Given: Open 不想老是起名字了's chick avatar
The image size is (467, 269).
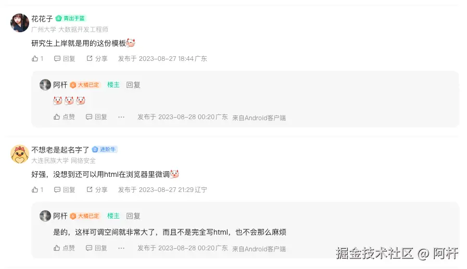Looking at the screenshot, I should point(20,154).
